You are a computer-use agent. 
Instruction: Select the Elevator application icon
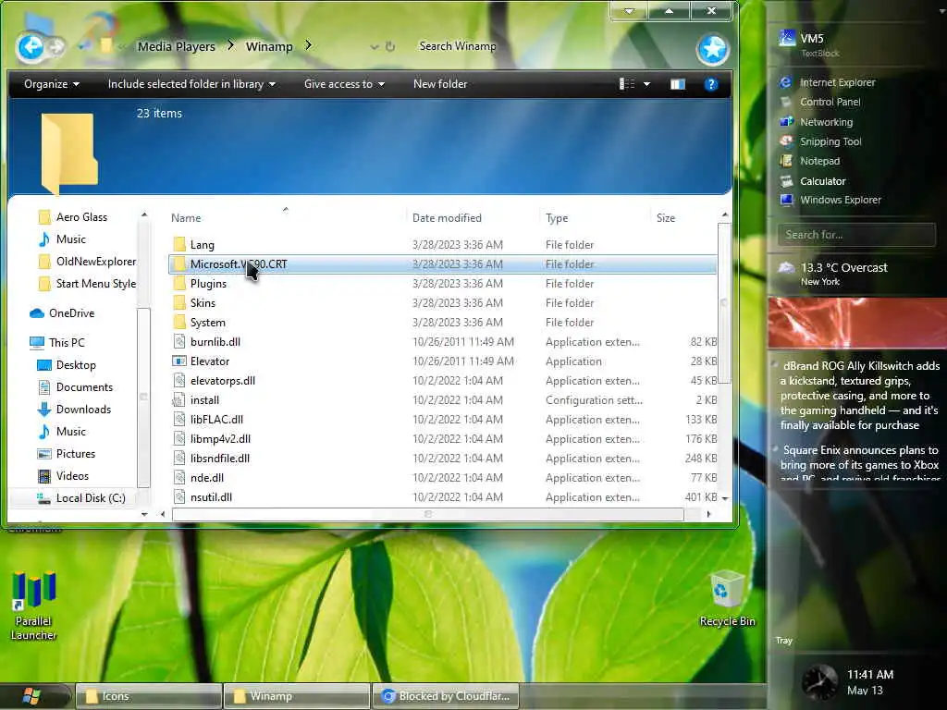coord(179,361)
